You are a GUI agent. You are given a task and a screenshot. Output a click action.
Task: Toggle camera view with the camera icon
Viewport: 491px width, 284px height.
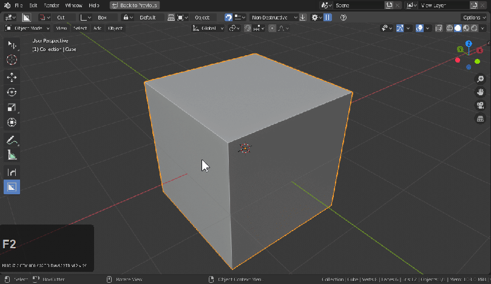479,105
